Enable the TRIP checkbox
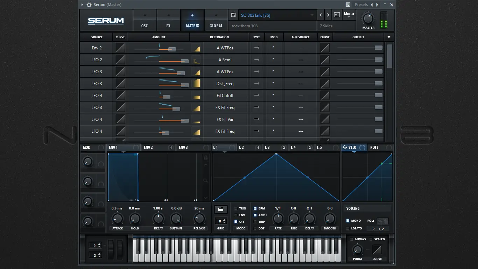The image size is (478, 269). (x=255, y=222)
